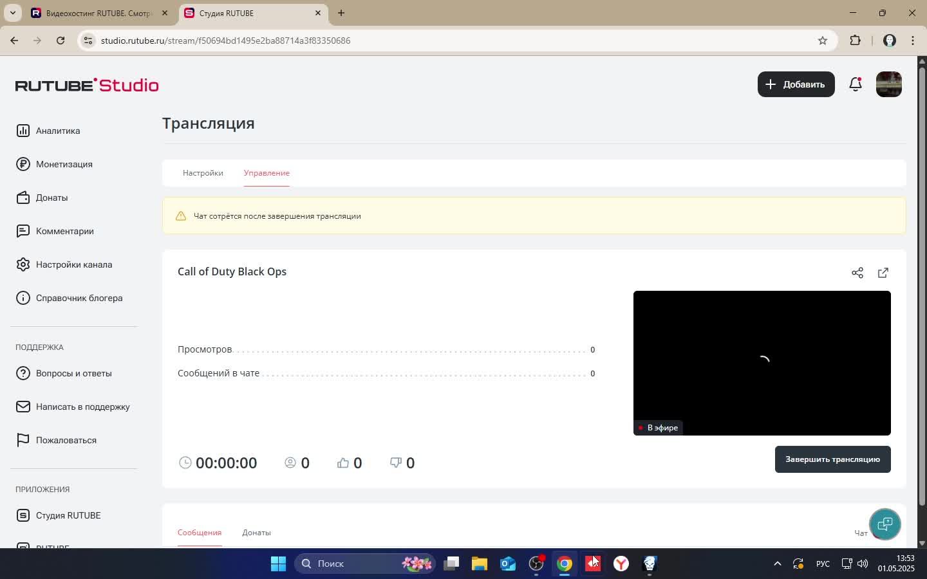Open Yandex Browser from taskbar
This screenshot has width=927, height=579.
[621, 564]
